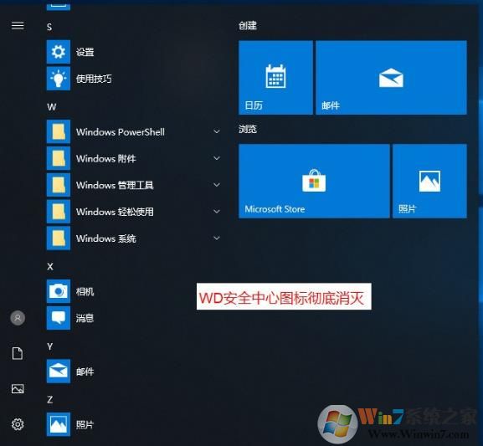The height and width of the screenshot is (446, 483).
Task: Open the hamburger menu at top left
Action: coord(18,26)
